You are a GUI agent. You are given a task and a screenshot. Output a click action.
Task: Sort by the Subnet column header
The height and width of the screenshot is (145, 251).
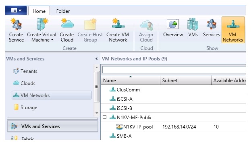tap(186, 80)
